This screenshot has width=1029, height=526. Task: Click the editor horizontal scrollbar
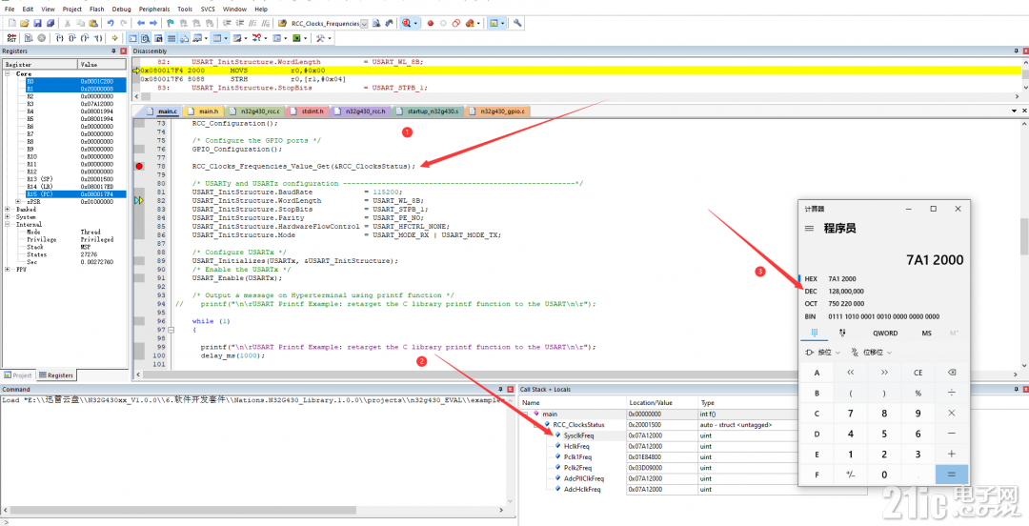[577, 374]
